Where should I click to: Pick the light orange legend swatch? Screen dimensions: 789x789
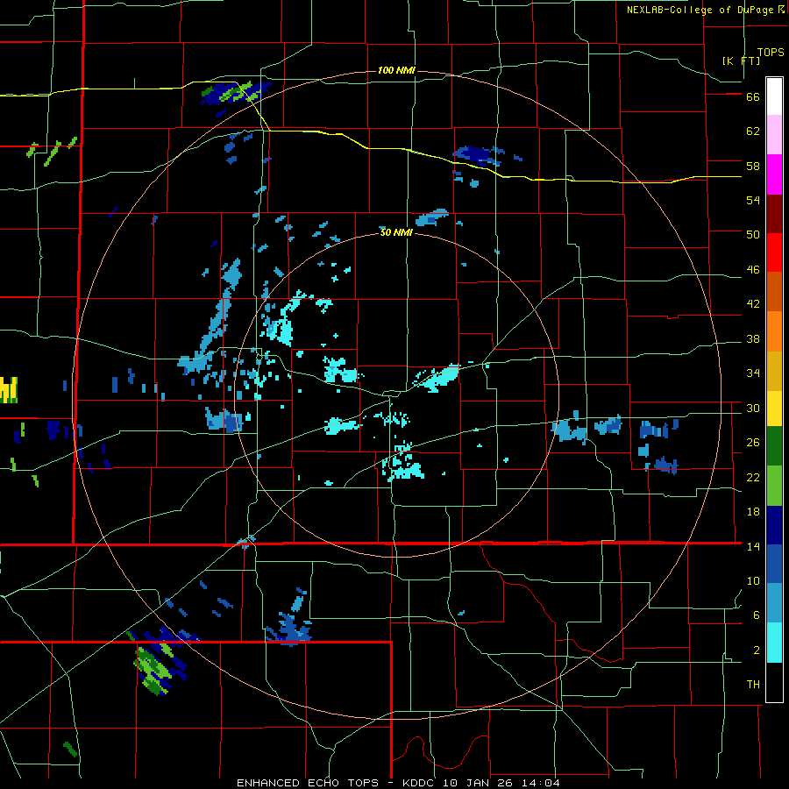[774, 331]
